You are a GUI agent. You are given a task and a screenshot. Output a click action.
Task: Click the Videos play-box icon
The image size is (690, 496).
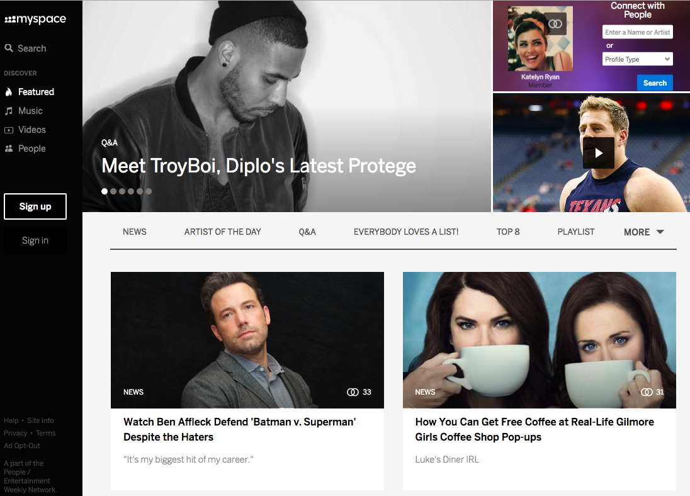8,130
